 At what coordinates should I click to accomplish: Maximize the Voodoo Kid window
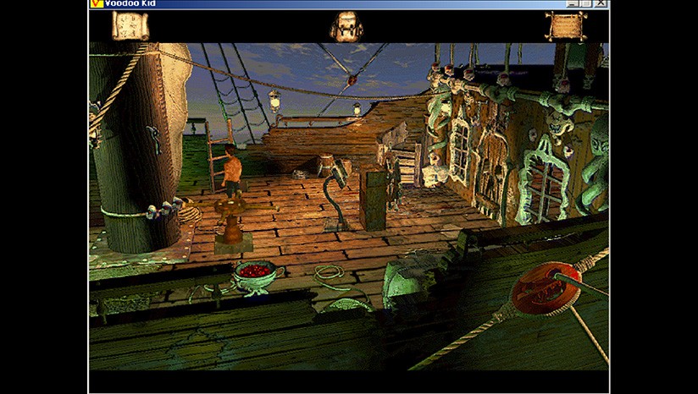[586, 3]
